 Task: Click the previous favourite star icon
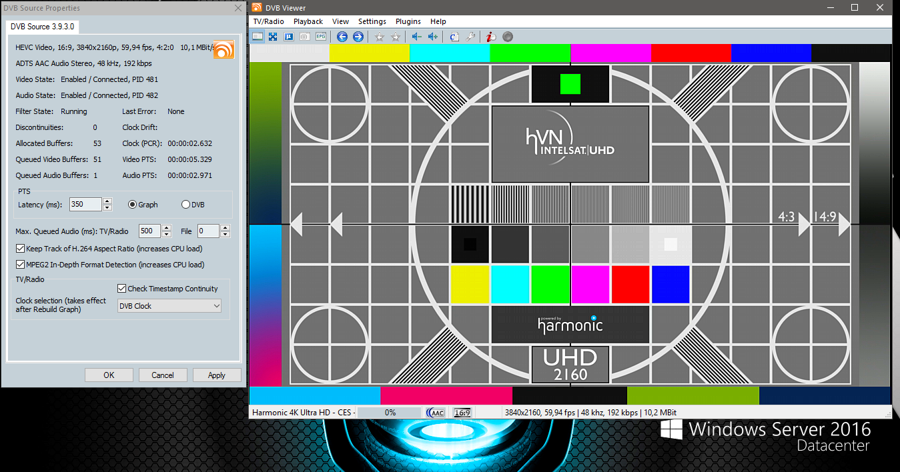[x=380, y=37]
